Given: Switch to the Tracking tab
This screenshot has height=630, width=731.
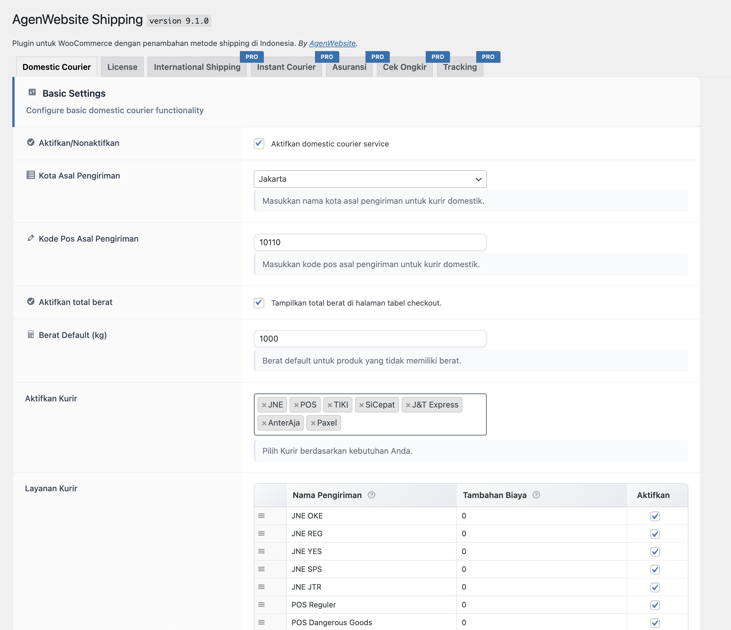Looking at the screenshot, I should (460, 67).
